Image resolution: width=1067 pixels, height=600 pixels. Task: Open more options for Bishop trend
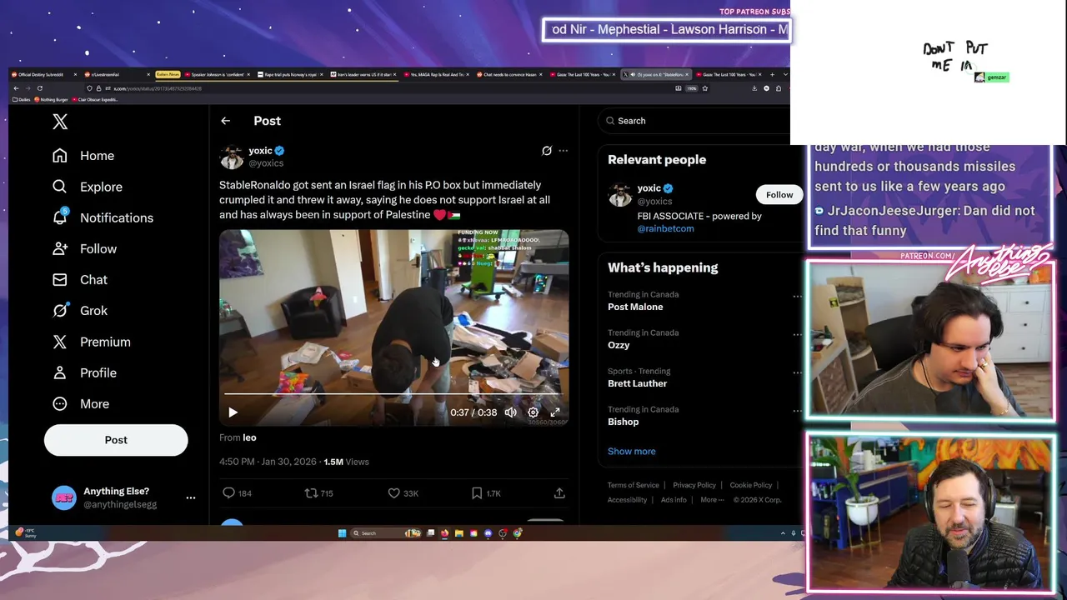[797, 411]
